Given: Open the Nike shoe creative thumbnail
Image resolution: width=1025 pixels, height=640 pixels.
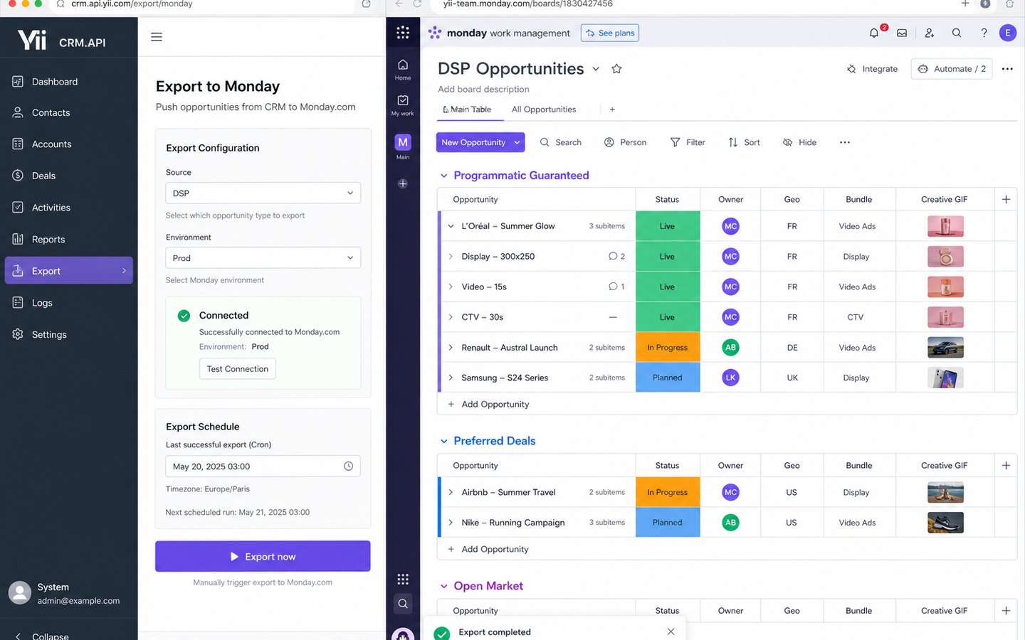Looking at the screenshot, I should pos(945,523).
